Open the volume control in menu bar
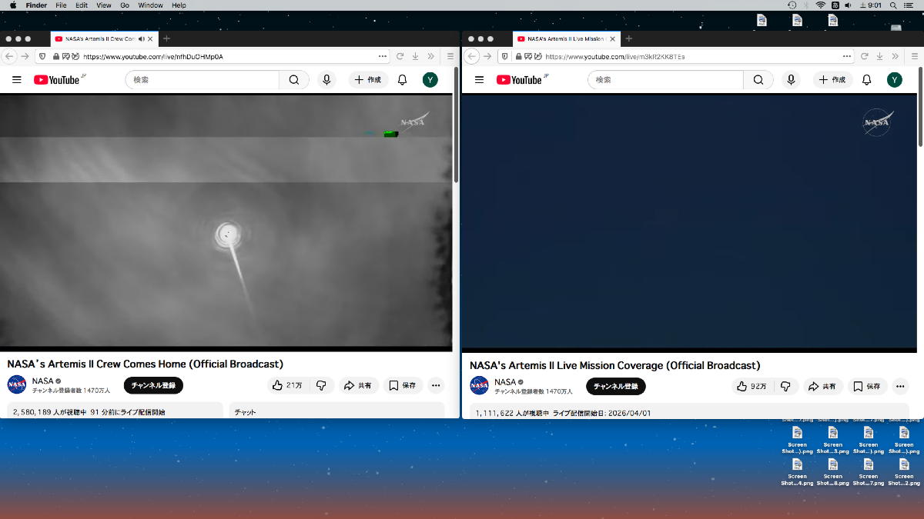Image resolution: width=924 pixels, height=519 pixels. click(x=848, y=5)
